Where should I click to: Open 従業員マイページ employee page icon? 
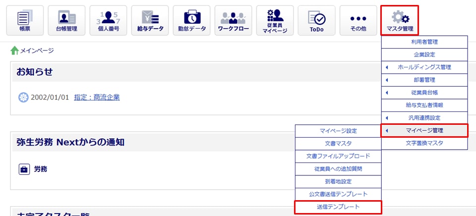275,20
